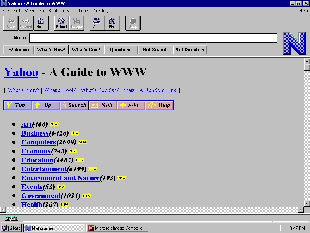Click the Yahoo Add icon

pos(131,105)
